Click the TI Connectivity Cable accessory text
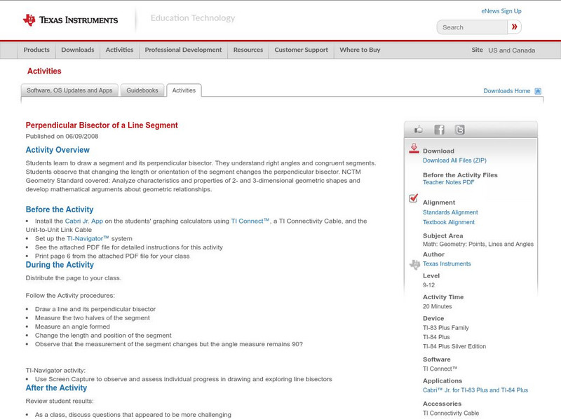 451,413
